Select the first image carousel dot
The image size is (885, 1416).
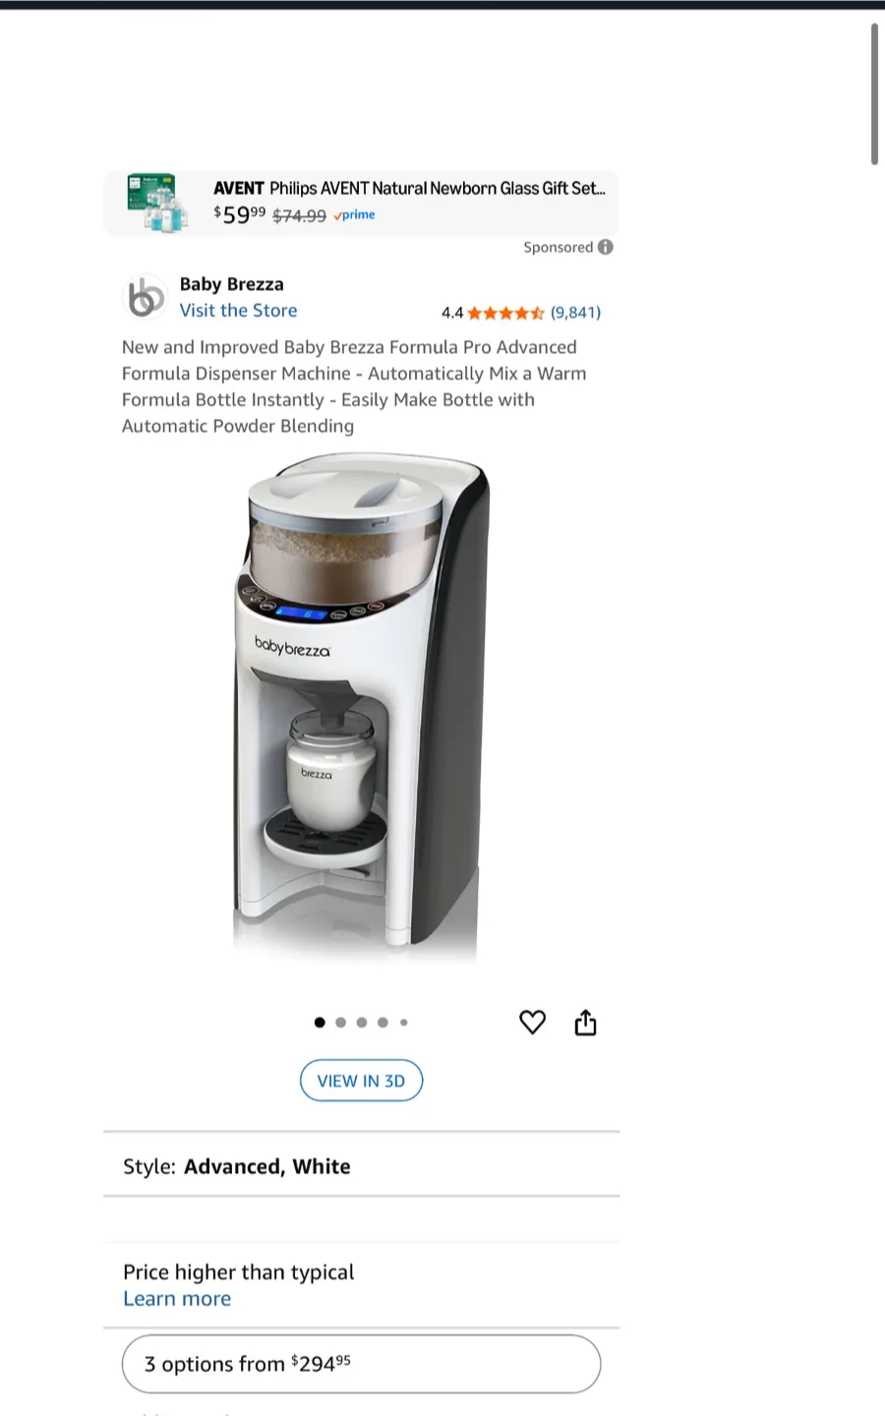coord(320,1023)
